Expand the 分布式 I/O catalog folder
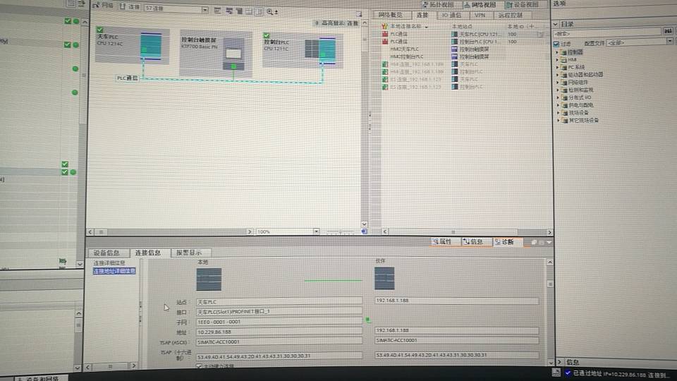Viewport: 677px width, 381px height. click(557, 97)
